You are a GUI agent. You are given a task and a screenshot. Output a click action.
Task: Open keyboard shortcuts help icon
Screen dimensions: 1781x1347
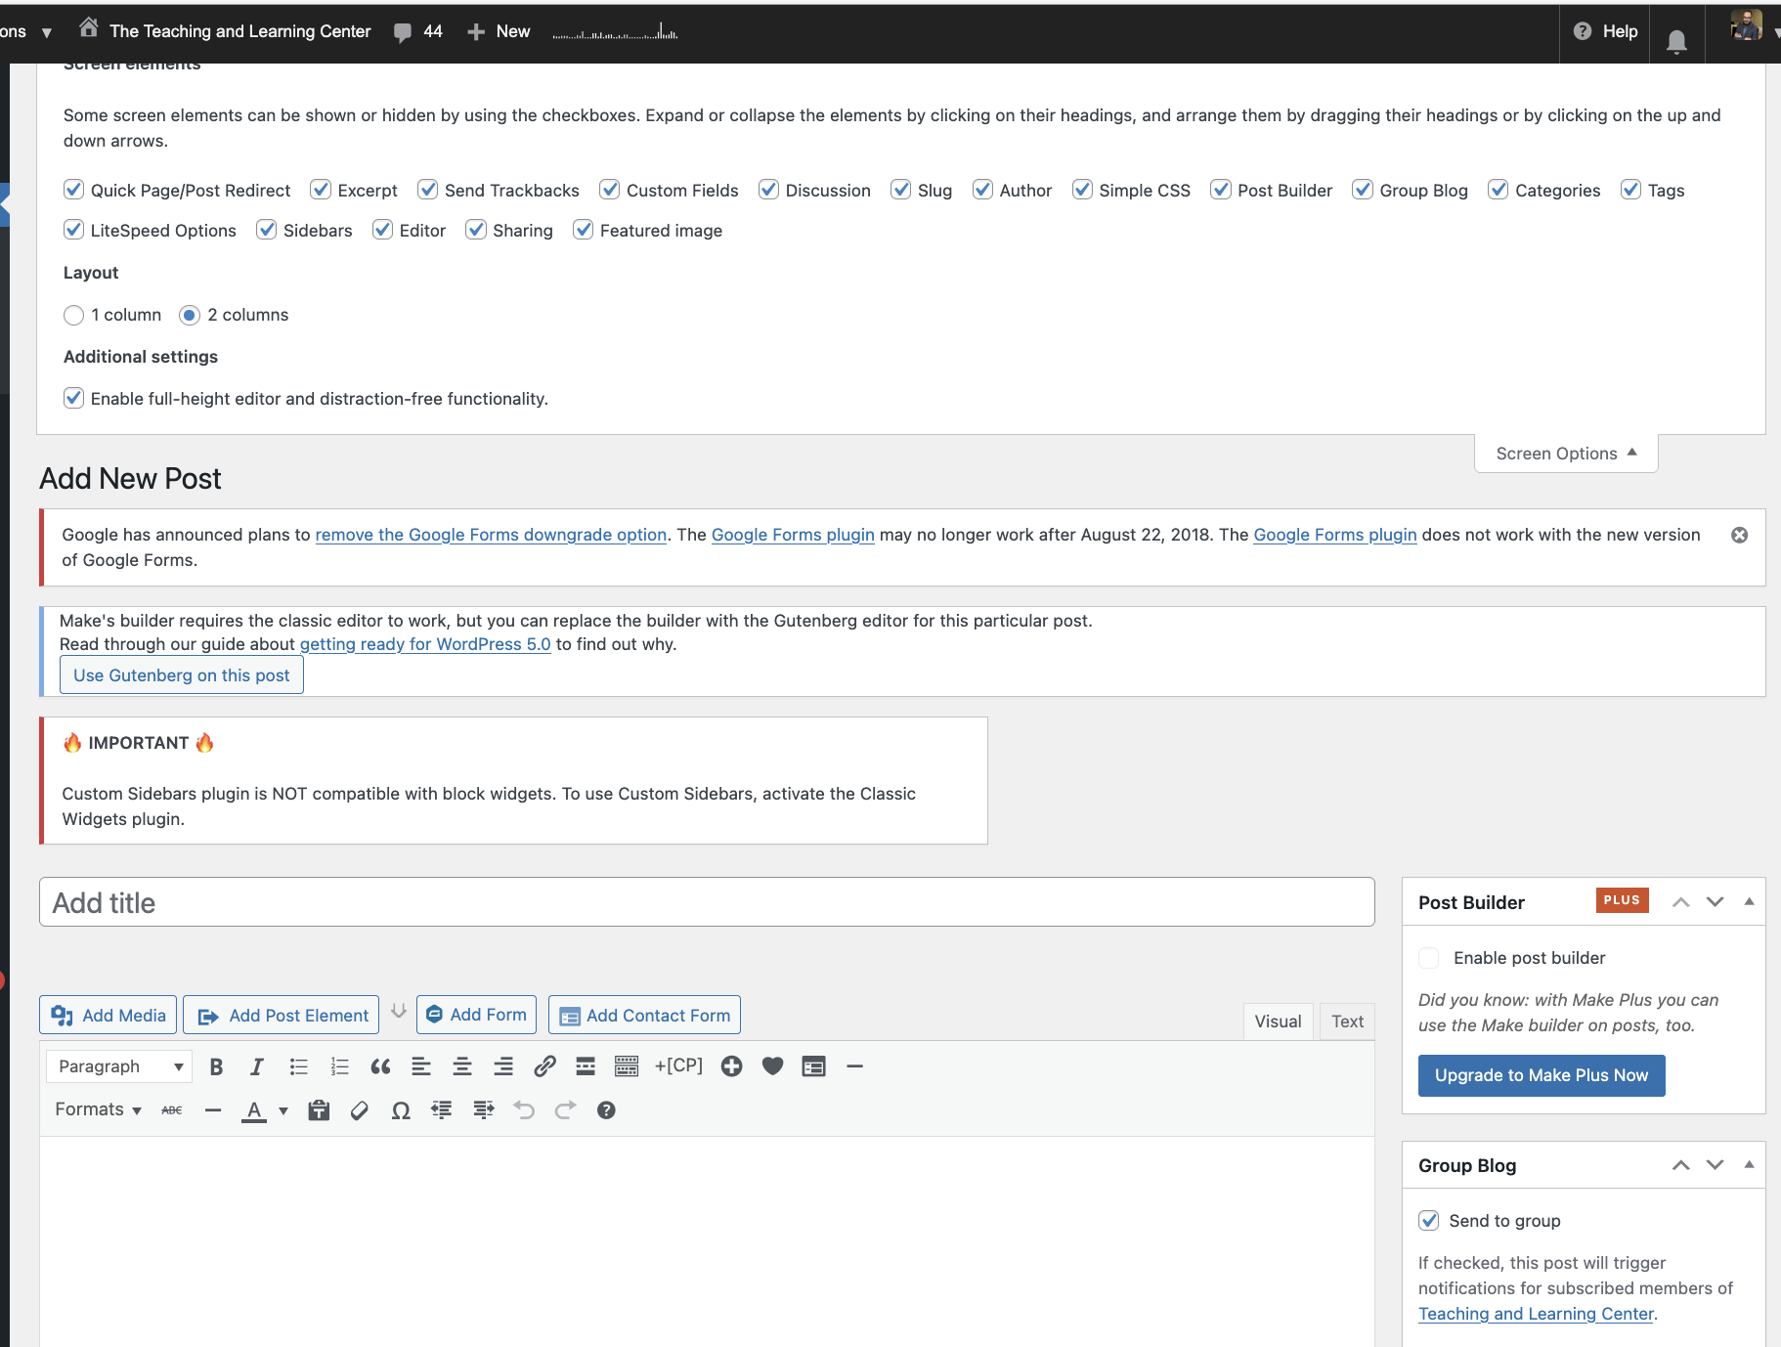click(x=606, y=1110)
